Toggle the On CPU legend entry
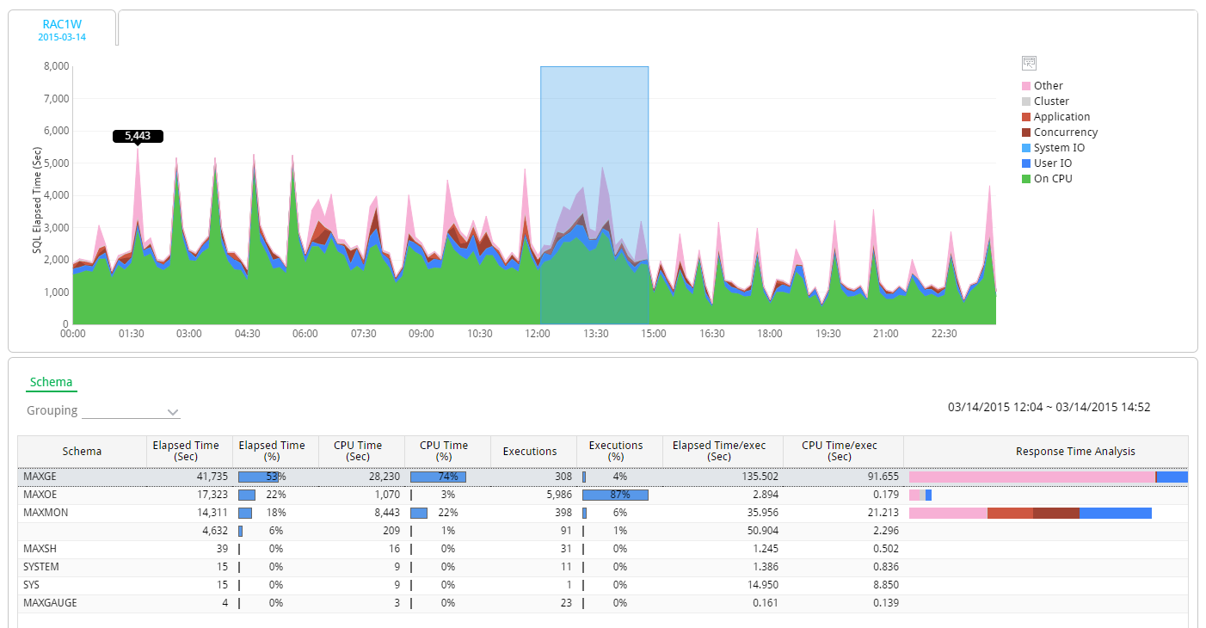 click(x=1047, y=179)
